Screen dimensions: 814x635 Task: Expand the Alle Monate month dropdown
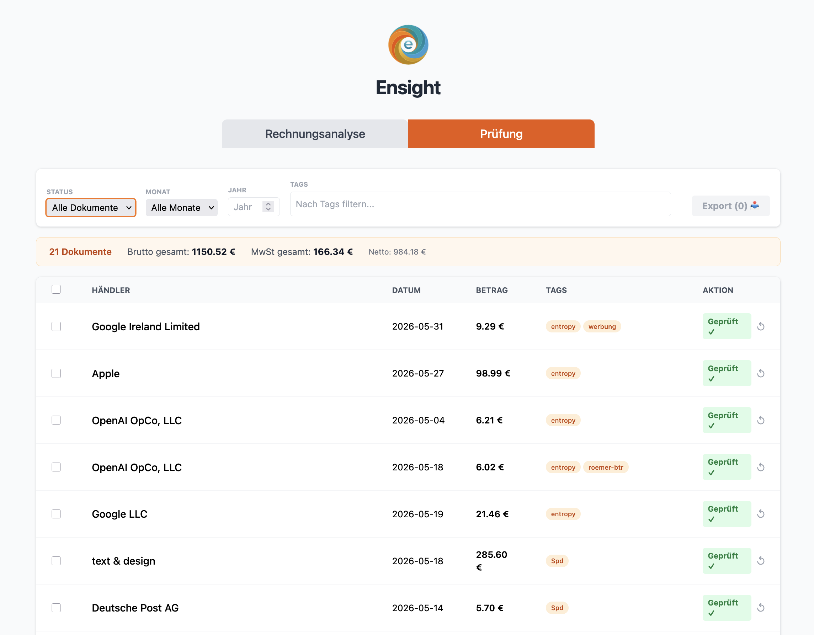pos(181,208)
